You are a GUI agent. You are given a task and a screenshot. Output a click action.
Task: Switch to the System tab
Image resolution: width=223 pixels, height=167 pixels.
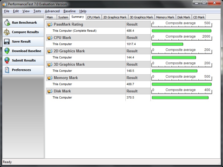(x=63, y=17)
